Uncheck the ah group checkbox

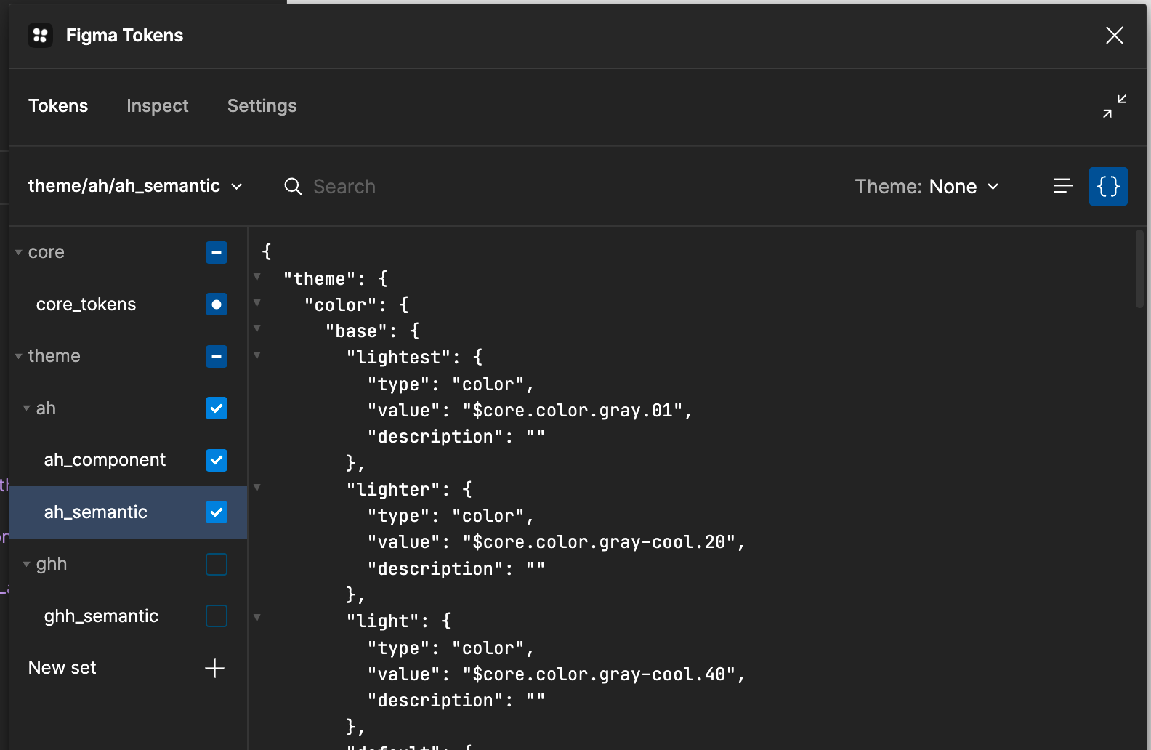(x=217, y=408)
